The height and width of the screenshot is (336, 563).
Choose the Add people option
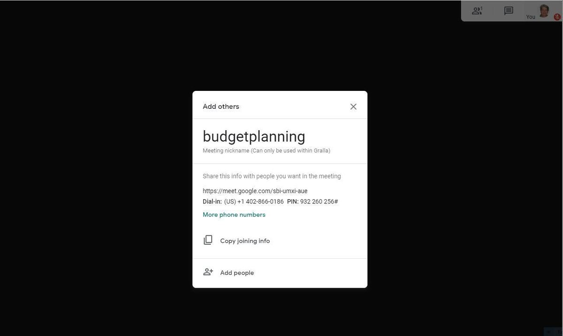tap(280, 273)
